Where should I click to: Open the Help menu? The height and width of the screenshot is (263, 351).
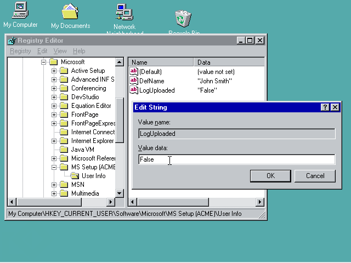(x=79, y=51)
